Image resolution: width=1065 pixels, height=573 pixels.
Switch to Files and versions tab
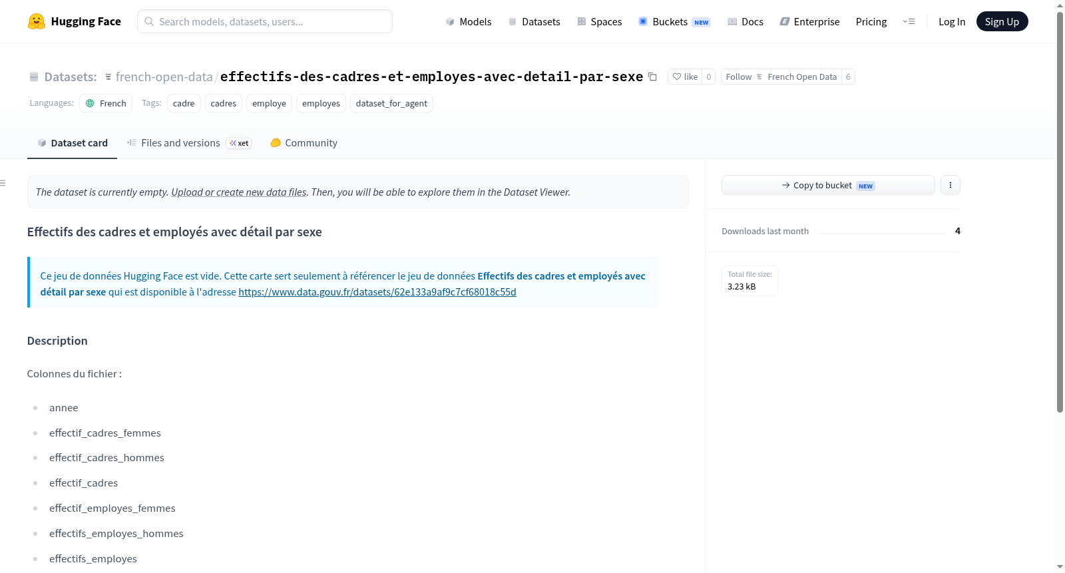click(190, 142)
